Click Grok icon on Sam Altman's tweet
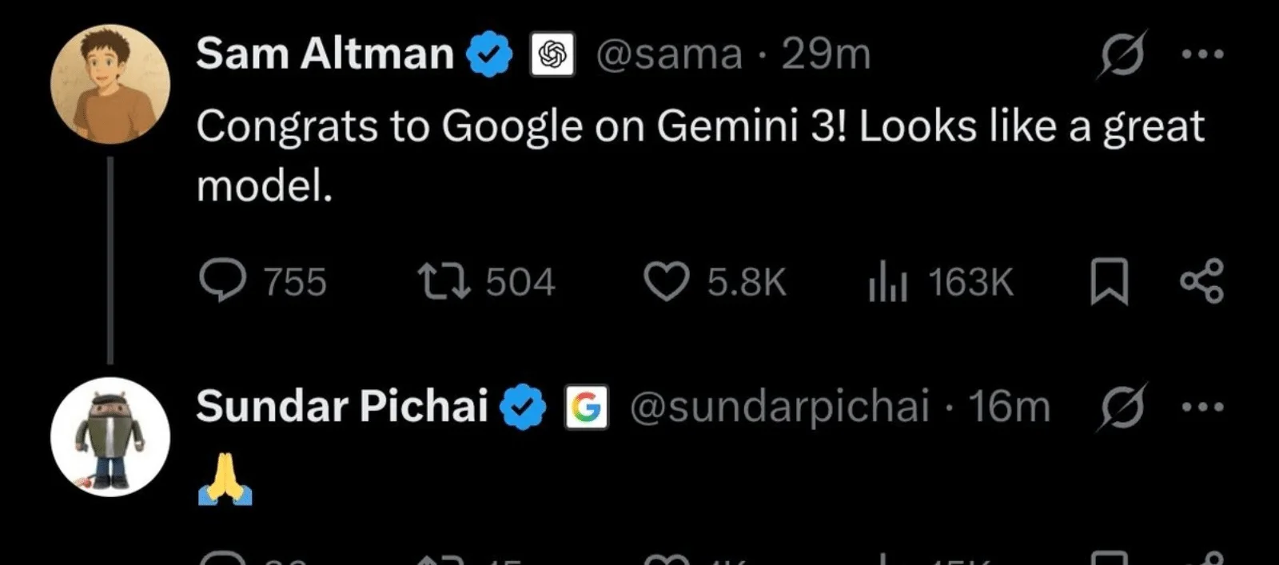The height and width of the screenshot is (565, 1279). 1123,54
